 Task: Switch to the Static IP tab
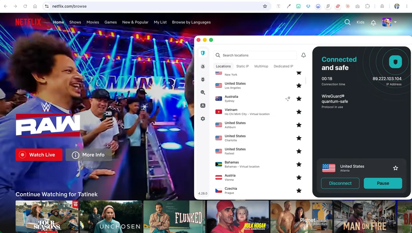pos(242,66)
